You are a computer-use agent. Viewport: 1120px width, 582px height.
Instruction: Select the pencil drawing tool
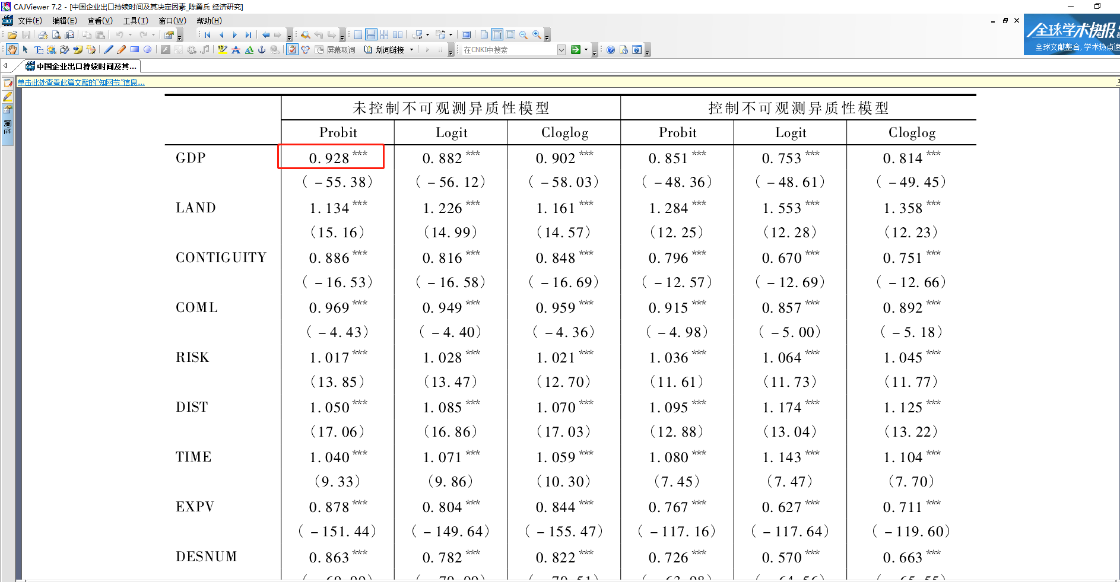[121, 50]
